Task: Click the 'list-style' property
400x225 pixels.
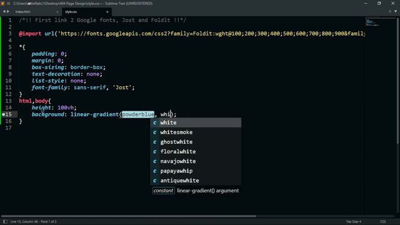Action: (47, 81)
